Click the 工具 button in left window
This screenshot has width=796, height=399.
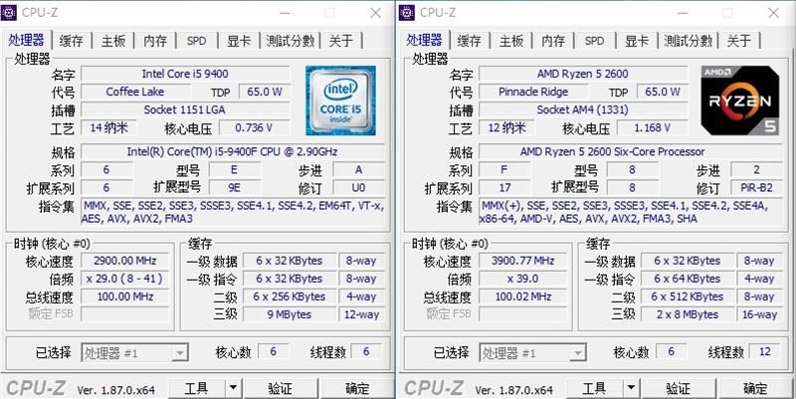[x=196, y=388]
